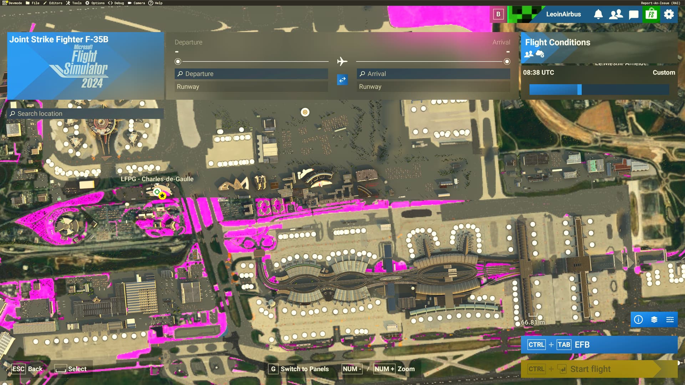Click the Search location field
The width and height of the screenshot is (685, 385).
click(x=86, y=114)
